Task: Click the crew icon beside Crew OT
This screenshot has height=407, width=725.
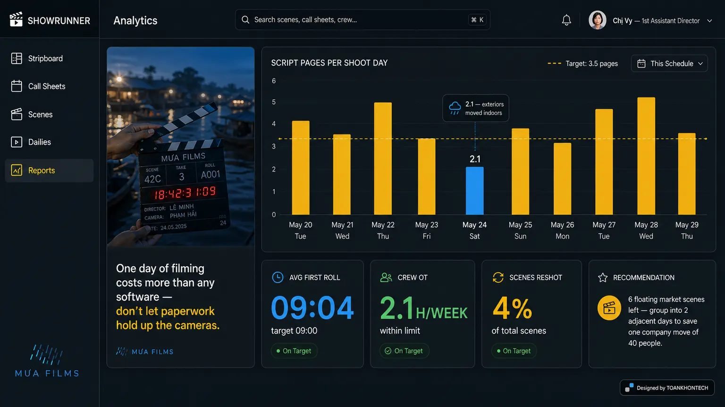Action: coord(386,277)
